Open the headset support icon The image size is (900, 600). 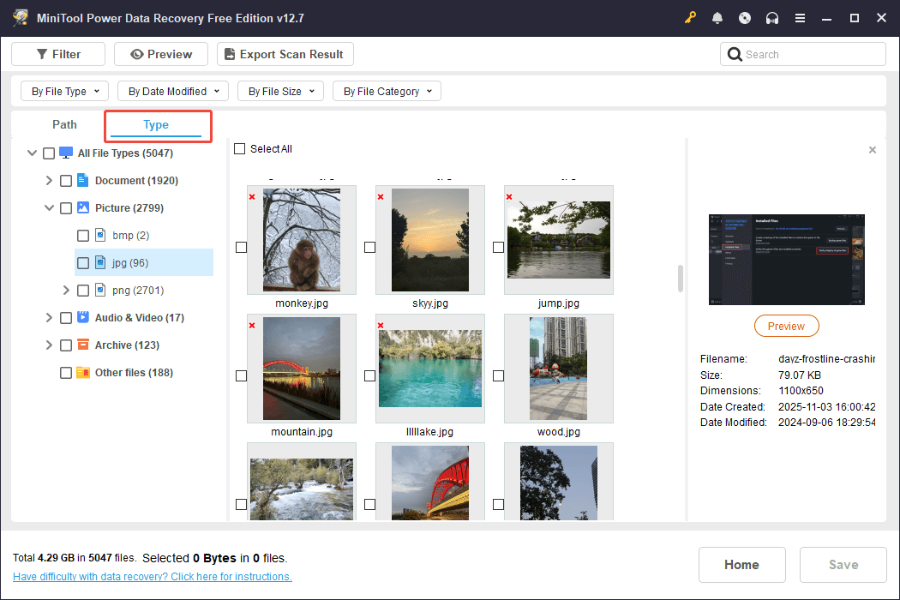[772, 18]
